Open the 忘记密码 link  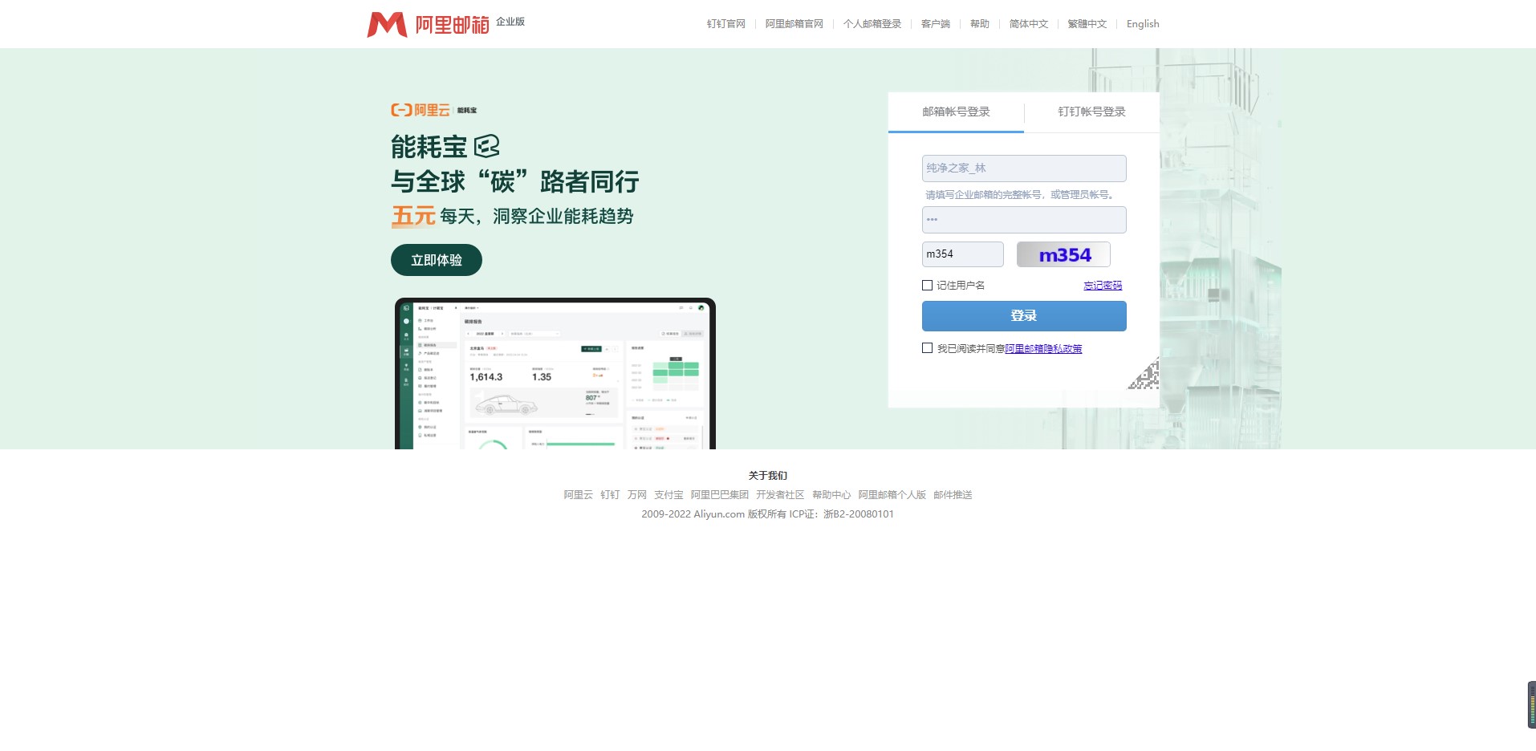point(1103,286)
